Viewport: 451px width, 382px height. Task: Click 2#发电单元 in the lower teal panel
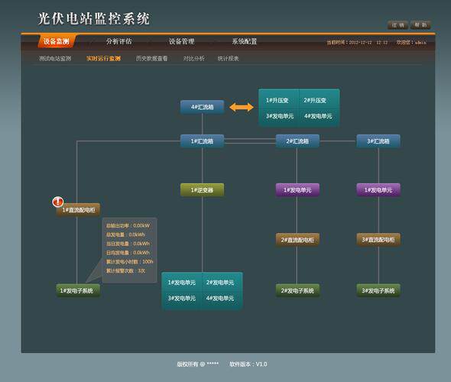(220, 283)
